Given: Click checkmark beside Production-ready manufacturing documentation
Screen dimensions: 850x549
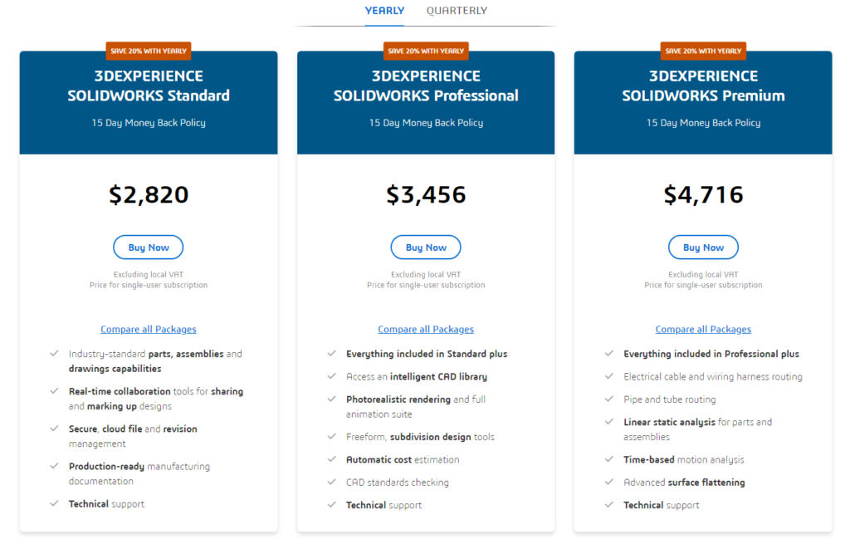Looking at the screenshot, I should point(54,466).
